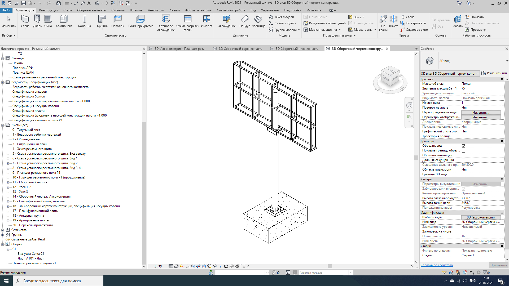Toggle Показать границу обрезки checkbox
The image size is (509, 286).
coord(463,151)
